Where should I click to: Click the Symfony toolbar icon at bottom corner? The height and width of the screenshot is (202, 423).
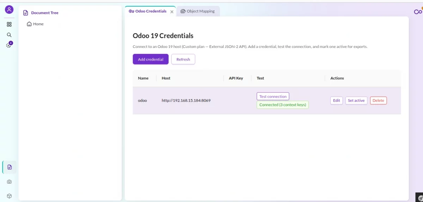point(419,198)
